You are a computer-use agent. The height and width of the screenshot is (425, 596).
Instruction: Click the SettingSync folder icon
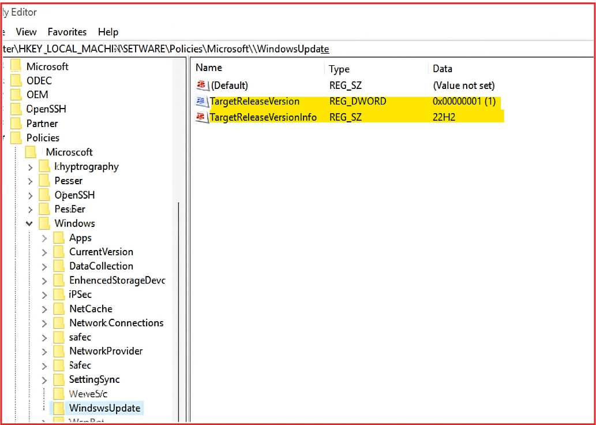[59, 379]
